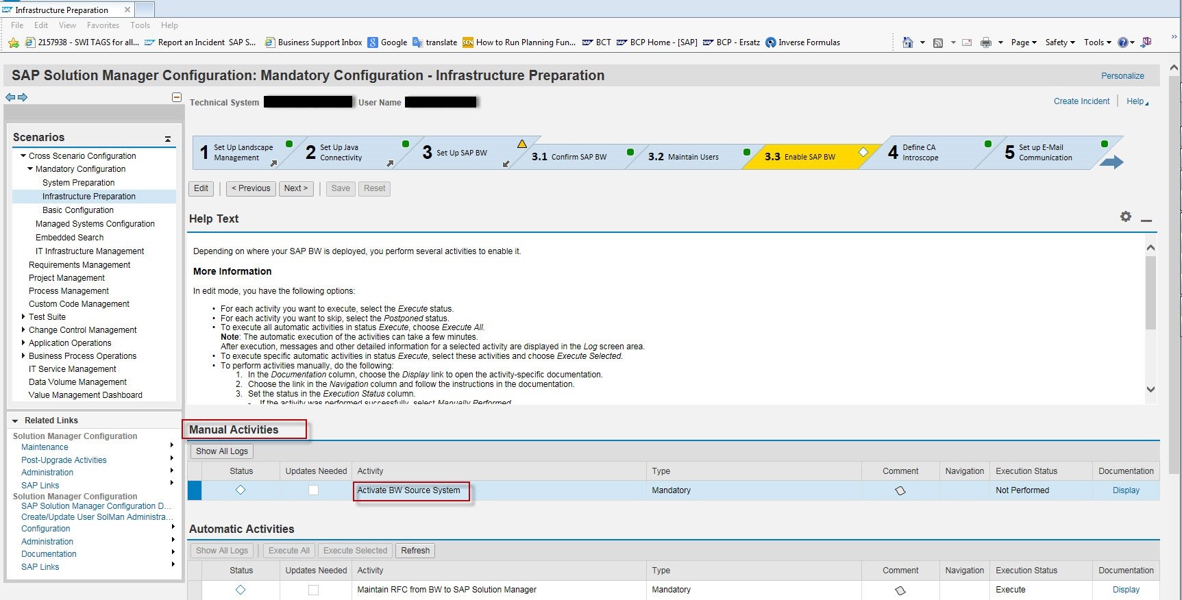Click the status diamond of Activate BW Source System
Image resolution: width=1182 pixels, height=600 pixels.
tap(241, 490)
